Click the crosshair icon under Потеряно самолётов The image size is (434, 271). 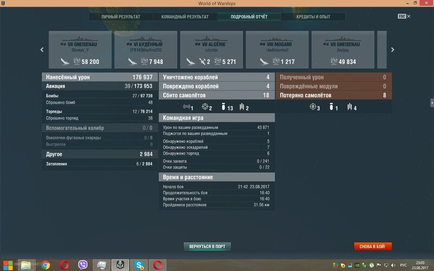(x=313, y=108)
